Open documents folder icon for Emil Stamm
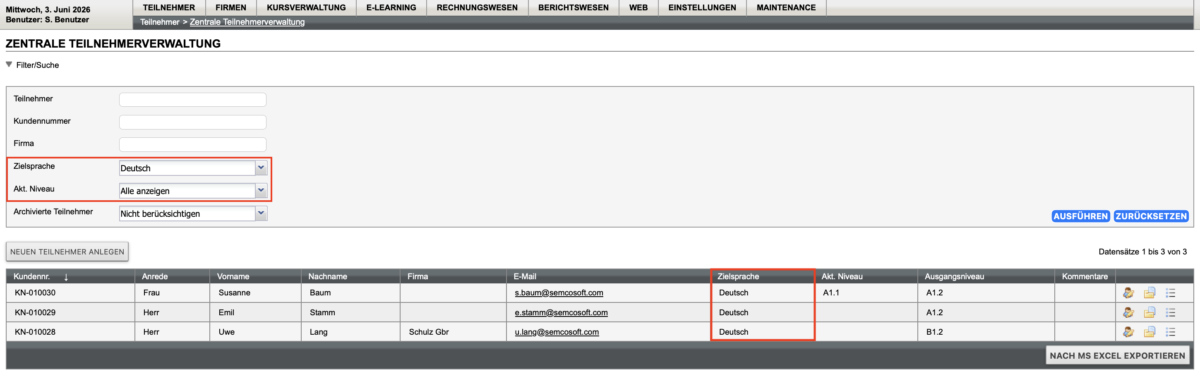The width and height of the screenshot is (1200, 374). click(x=1149, y=312)
